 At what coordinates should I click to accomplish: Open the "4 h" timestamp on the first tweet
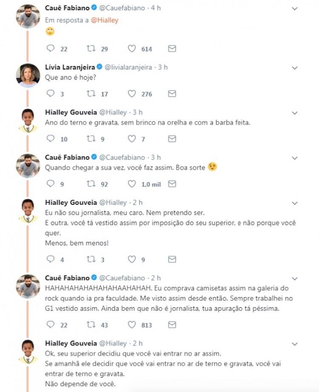click(156, 8)
